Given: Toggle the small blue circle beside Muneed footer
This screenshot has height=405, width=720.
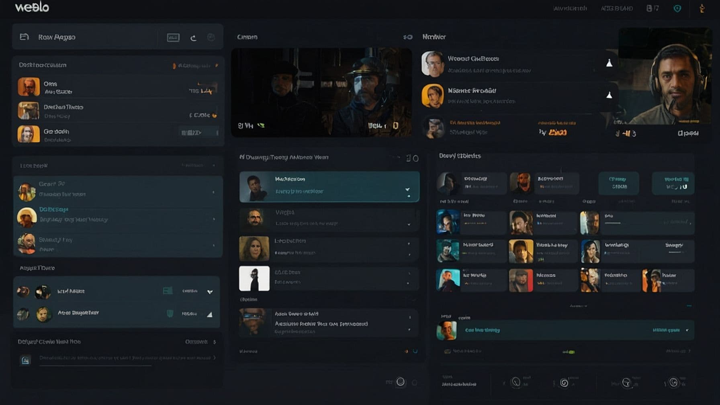Looking at the screenshot, I should [x=415, y=351].
